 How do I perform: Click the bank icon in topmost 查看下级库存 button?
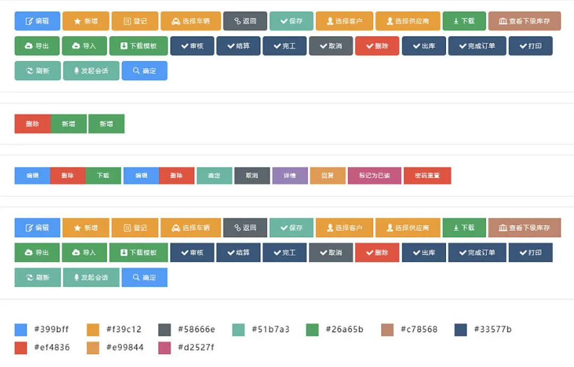(503, 21)
